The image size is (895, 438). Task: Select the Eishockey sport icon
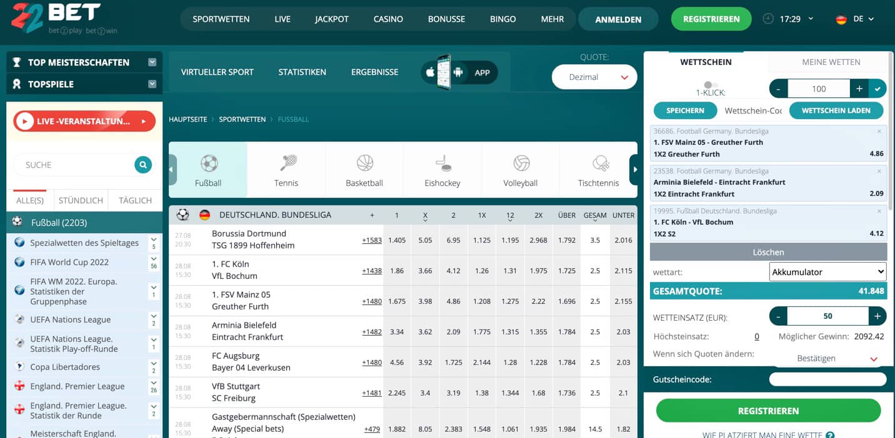pyautogui.click(x=443, y=163)
